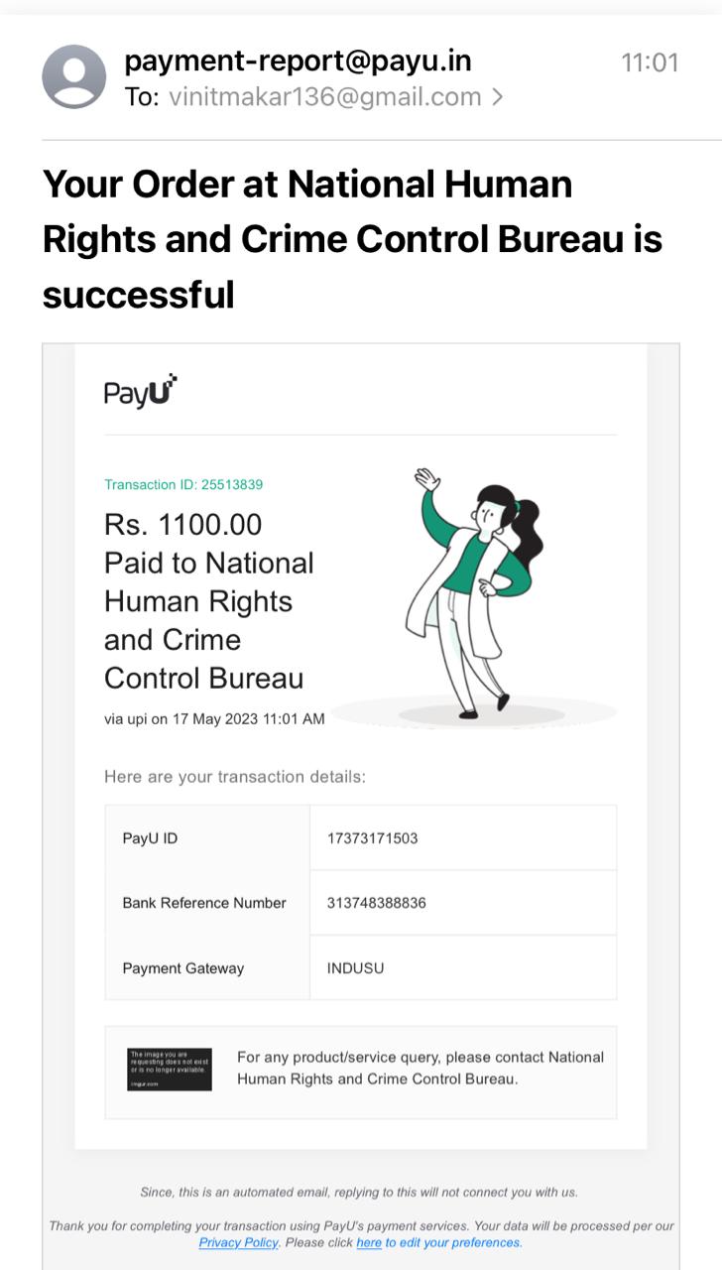
Task: Click the PayU logo
Action: tap(140, 391)
